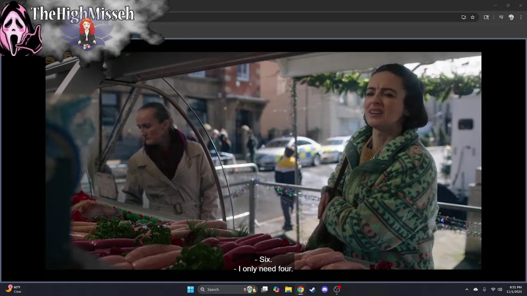
Task: Open the Chrome profile avatar
Action: 511,17
